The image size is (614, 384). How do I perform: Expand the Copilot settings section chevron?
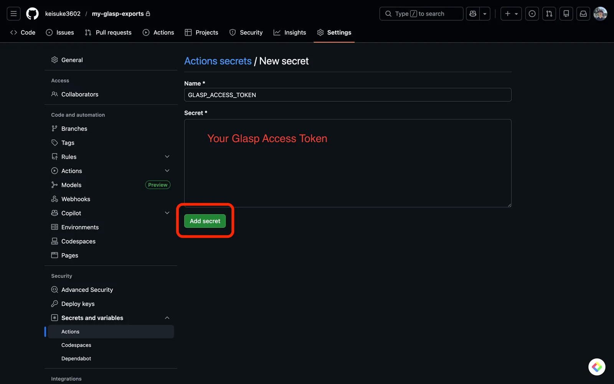(x=167, y=213)
